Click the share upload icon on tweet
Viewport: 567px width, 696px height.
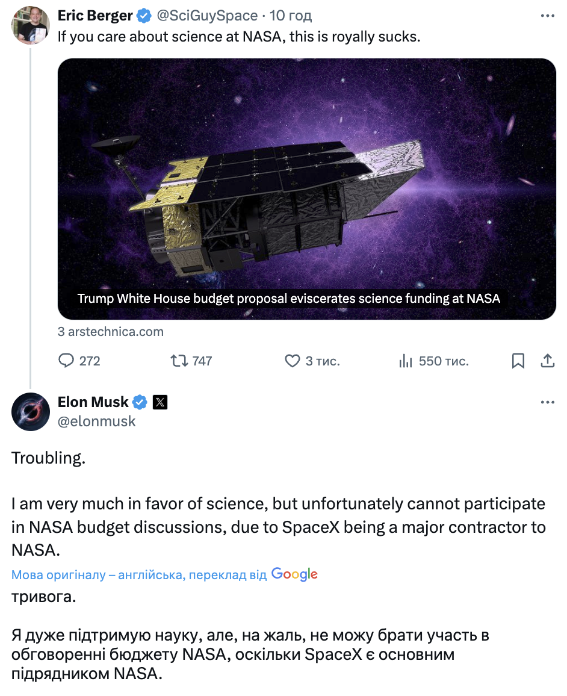(547, 361)
